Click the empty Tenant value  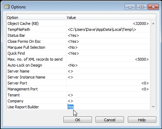70,95
